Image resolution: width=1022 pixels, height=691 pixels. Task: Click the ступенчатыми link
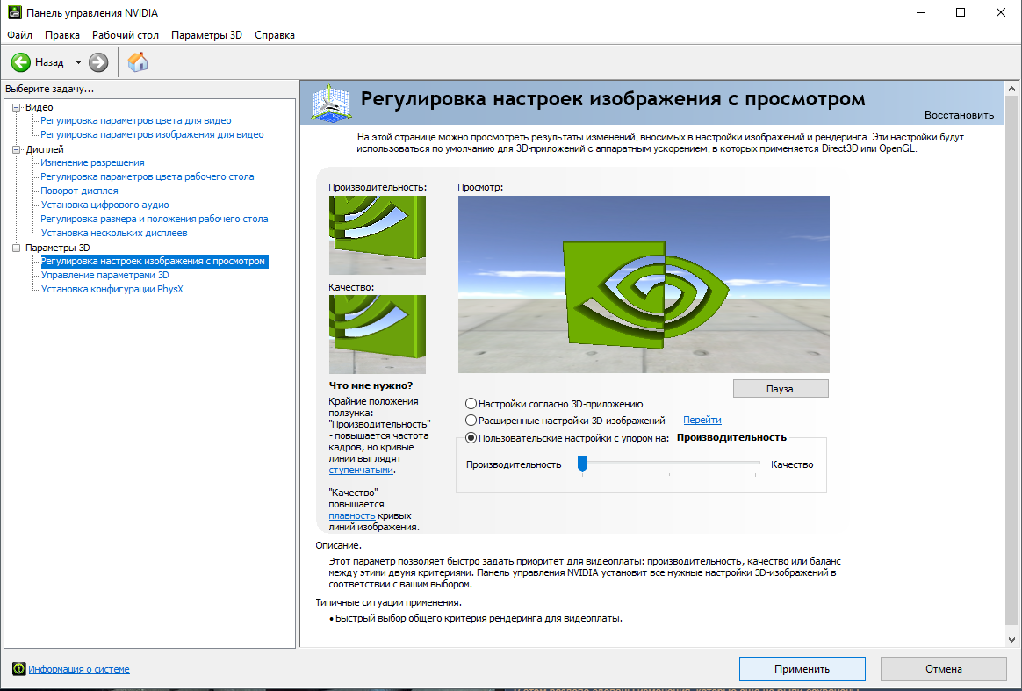pyautogui.click(x=361, y=470)
